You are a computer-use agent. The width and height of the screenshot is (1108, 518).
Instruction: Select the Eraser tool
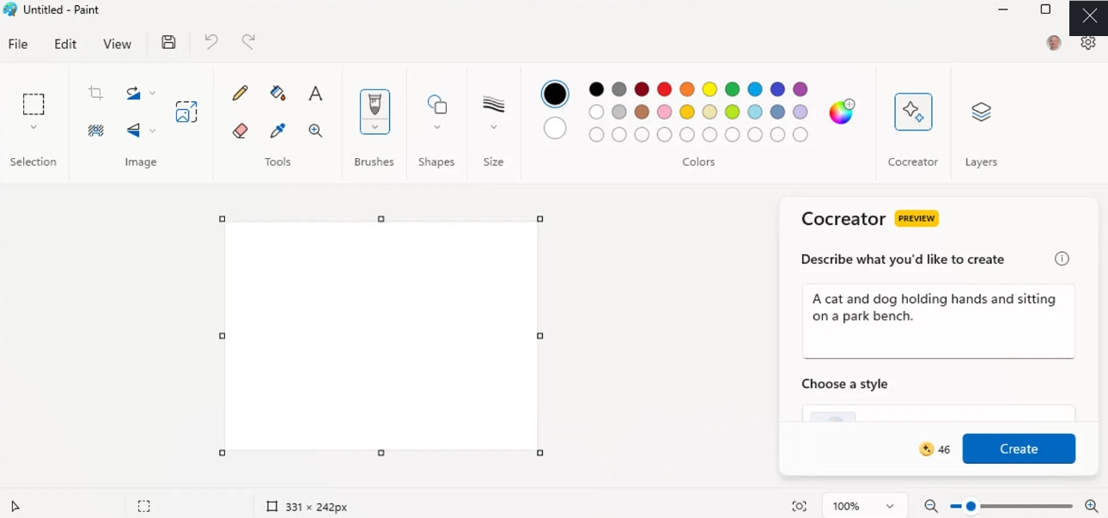(240, 131)
